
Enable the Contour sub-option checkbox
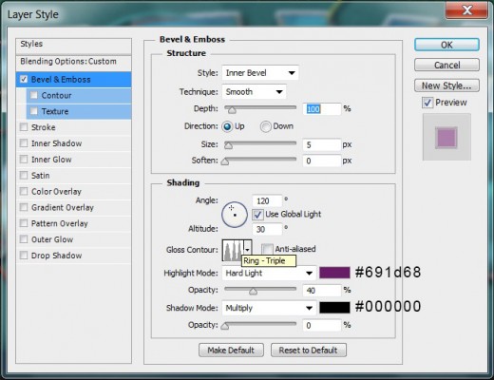34,95
